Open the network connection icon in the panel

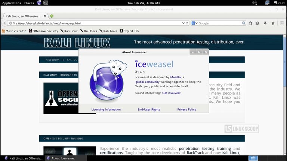[x=267, y=3]
